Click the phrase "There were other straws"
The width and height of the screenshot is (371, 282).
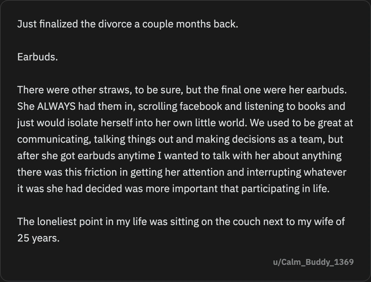[x=75, y=90]
